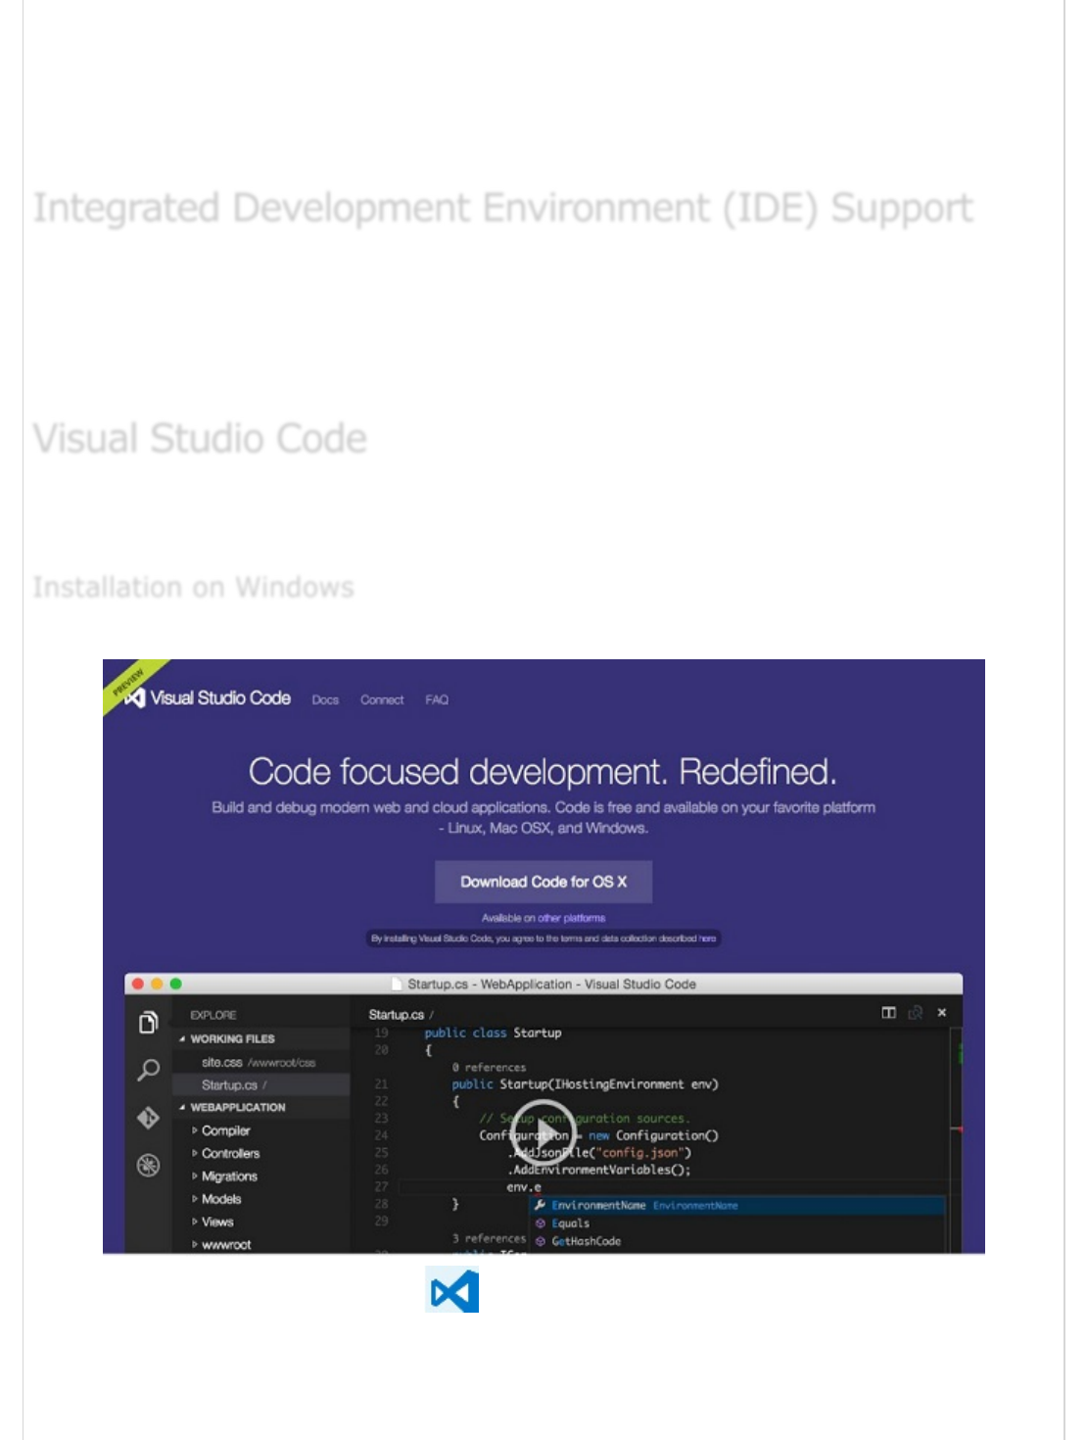Collapse the WEBAPPLICATION section

(x=233, y=1107)
